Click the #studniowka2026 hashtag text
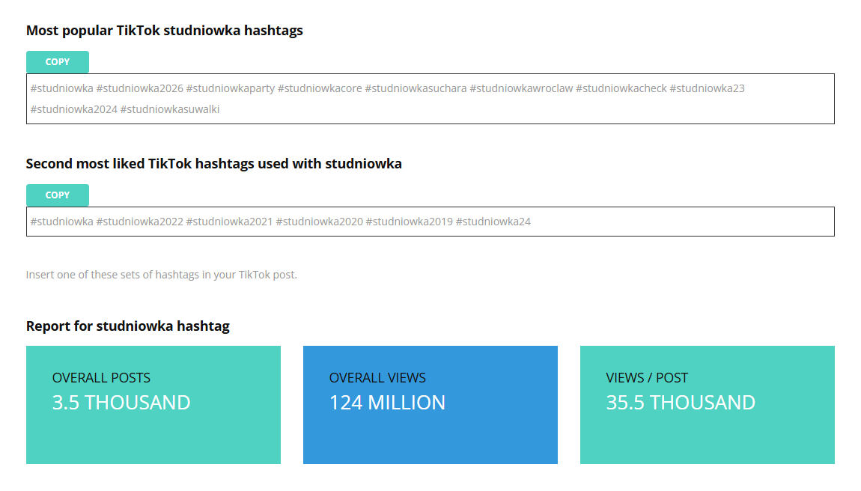The image size is (861, 491). point(139,88)
